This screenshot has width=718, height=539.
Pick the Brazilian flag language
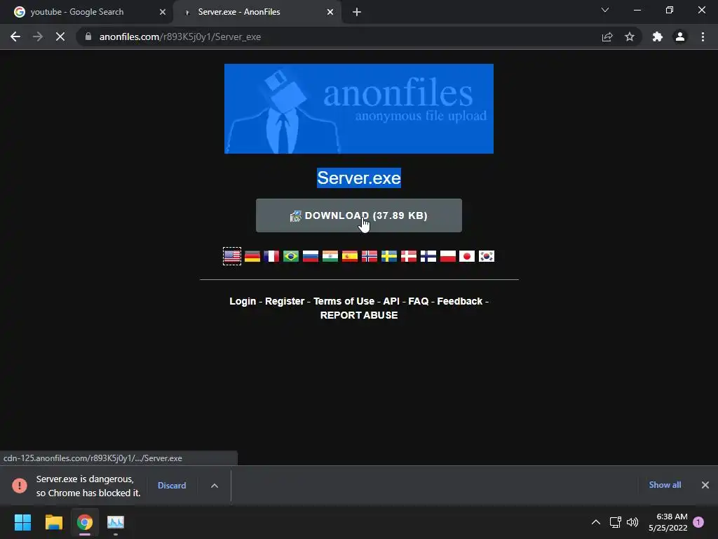(x=291, y=256)
